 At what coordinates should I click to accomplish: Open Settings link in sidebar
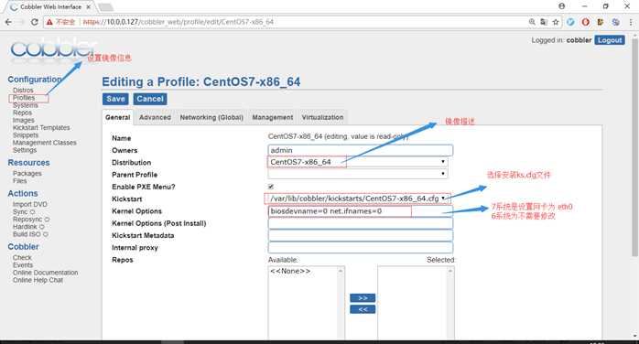tap(25, 150)
